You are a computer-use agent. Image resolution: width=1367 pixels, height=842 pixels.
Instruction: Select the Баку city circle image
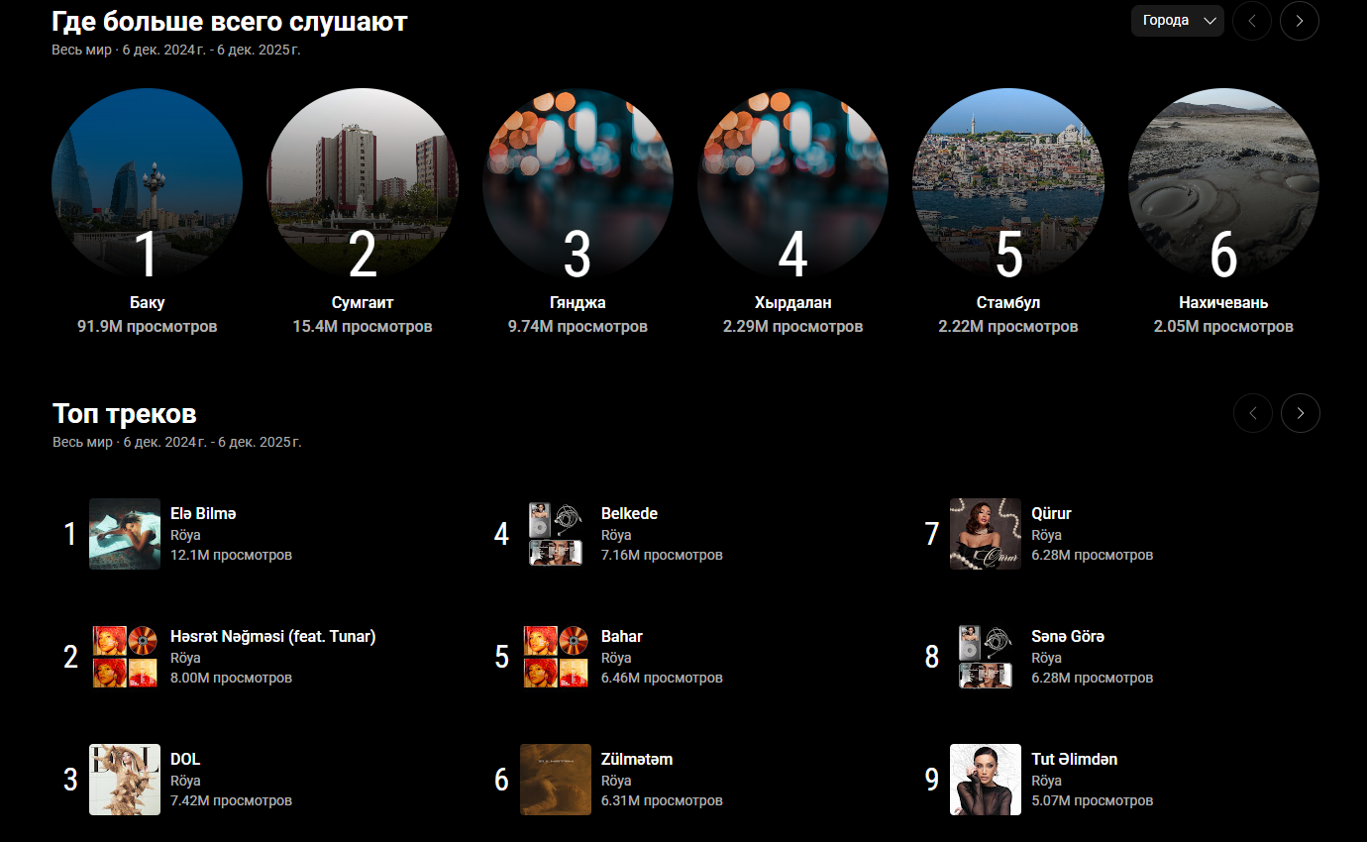(147, 183)
